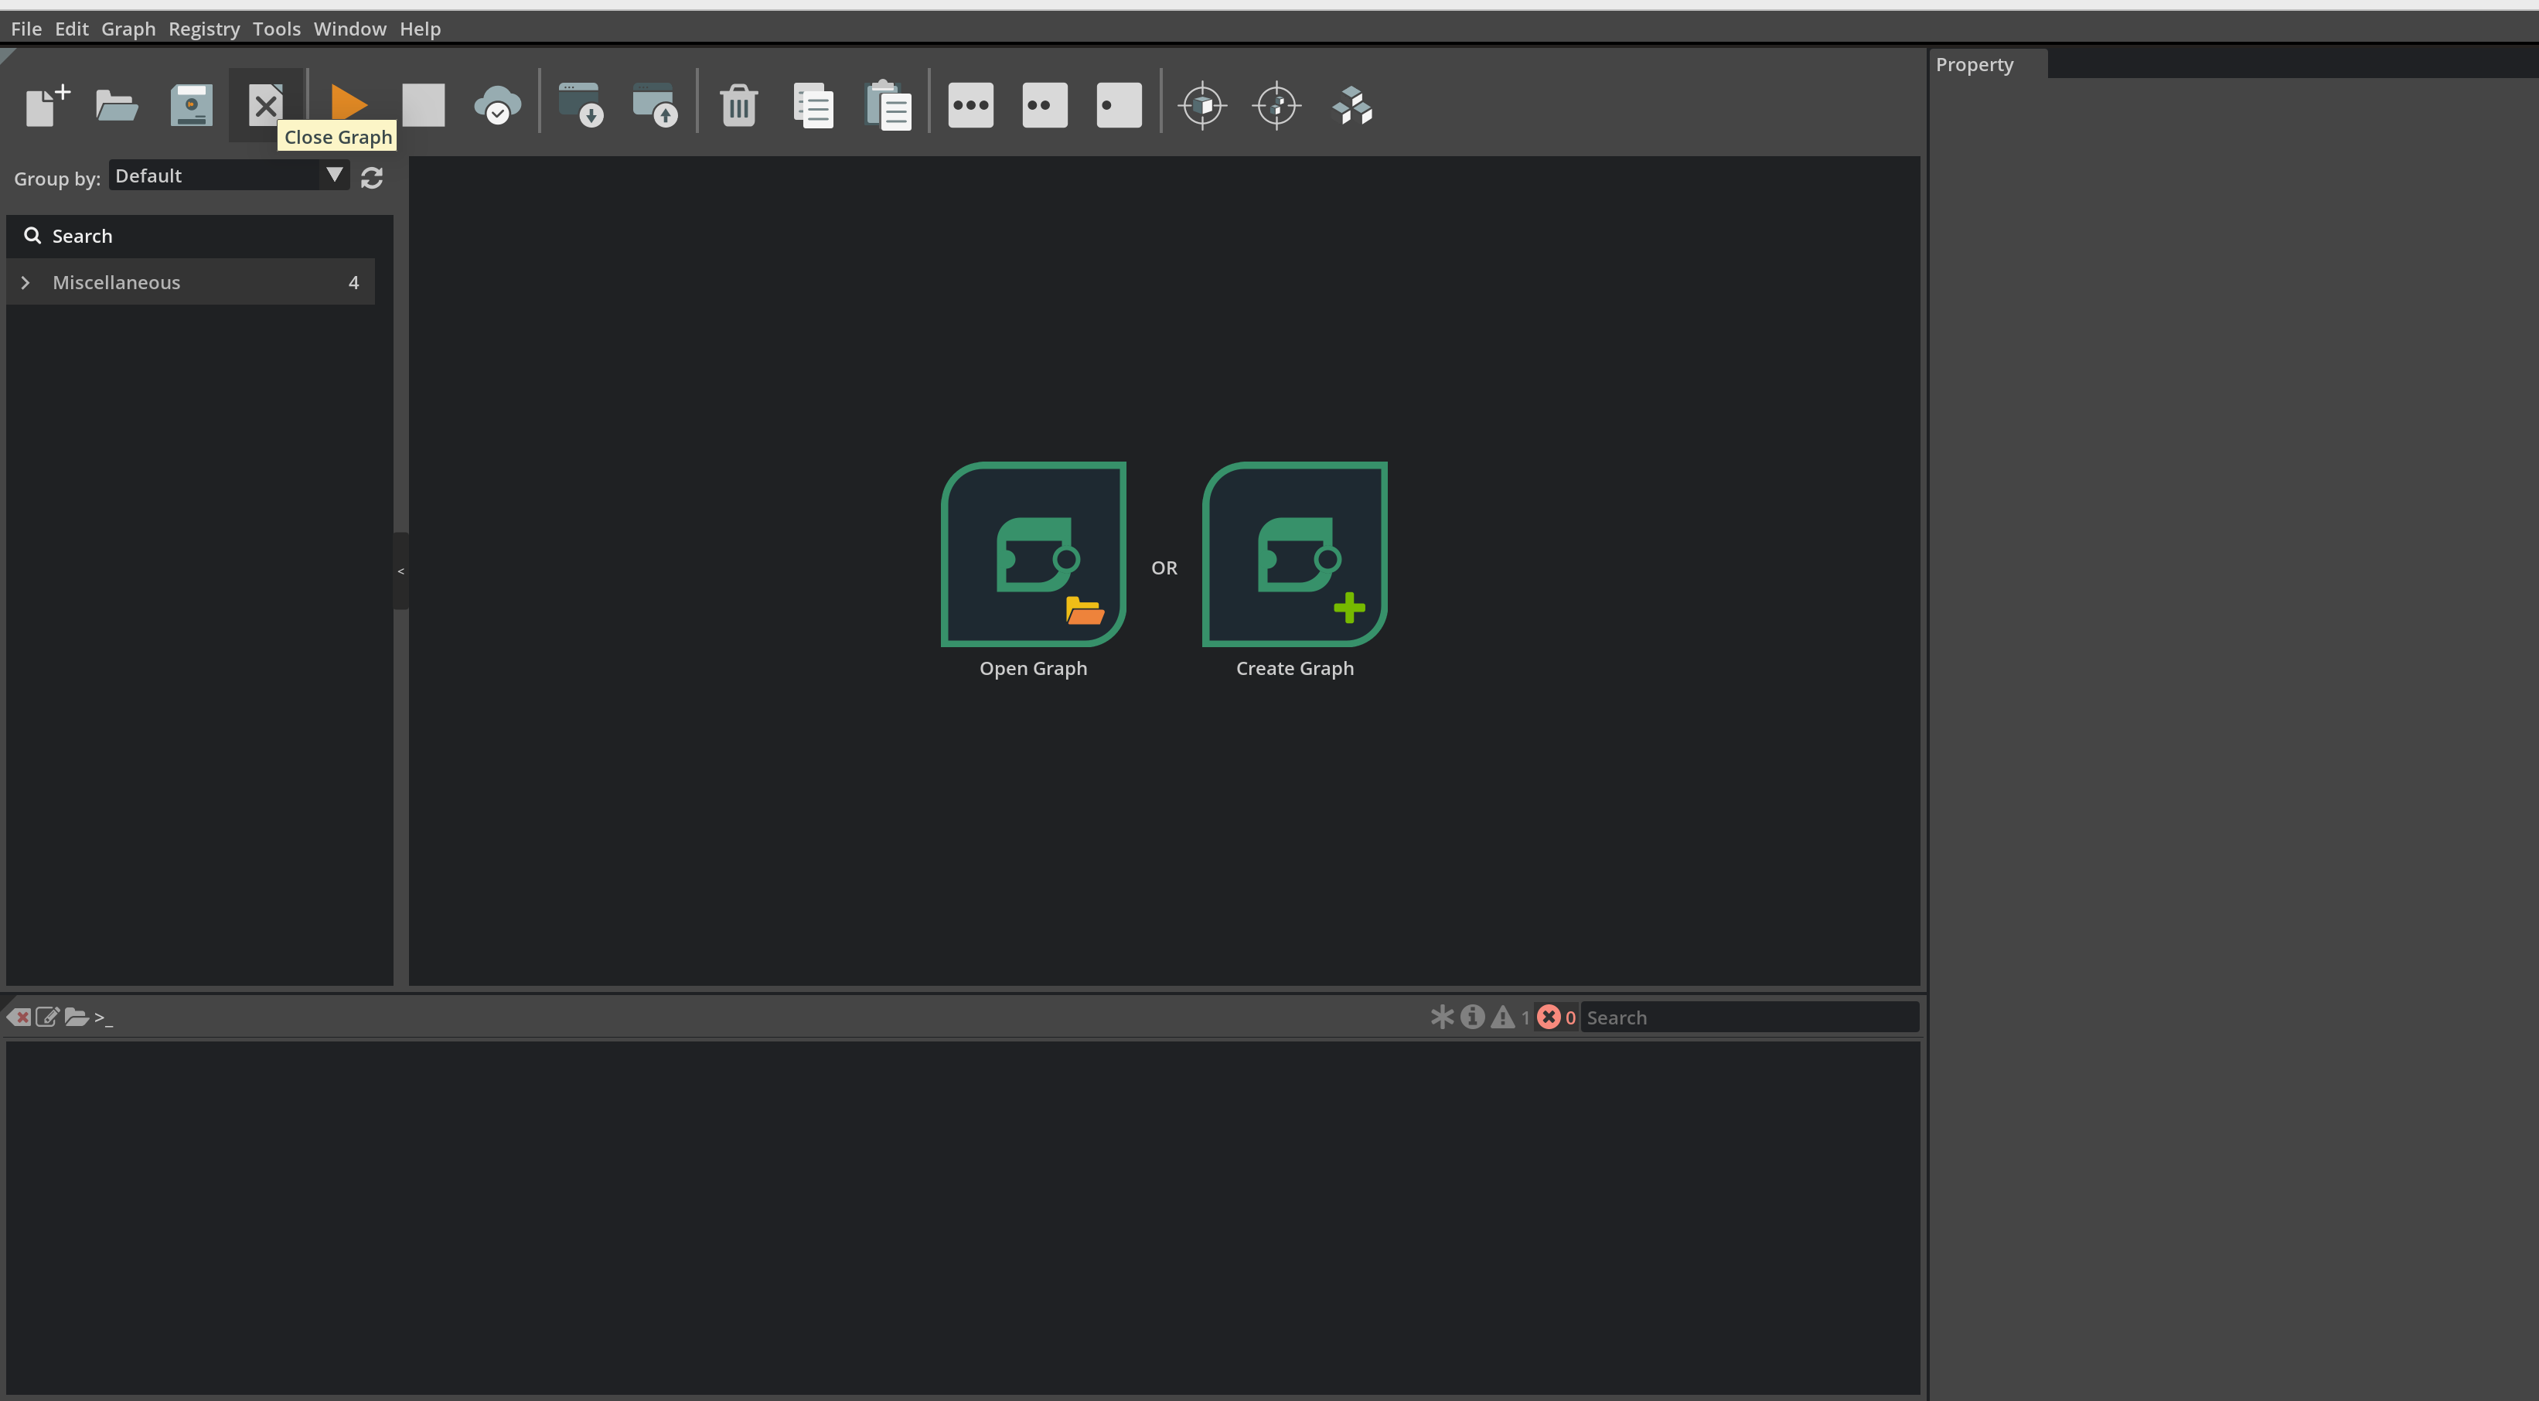Open the Graph menu
Image resolution: width=2539 pixels, height=1401 pixels.
click(128, 29)
